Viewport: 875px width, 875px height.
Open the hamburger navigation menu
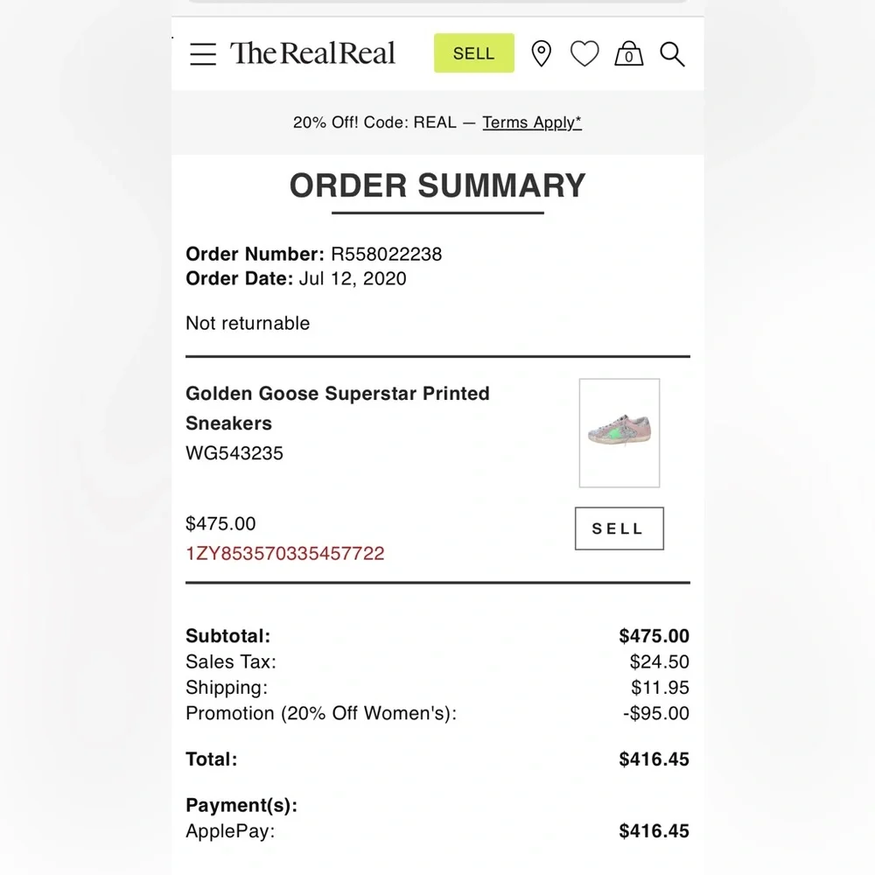point(203,54)
